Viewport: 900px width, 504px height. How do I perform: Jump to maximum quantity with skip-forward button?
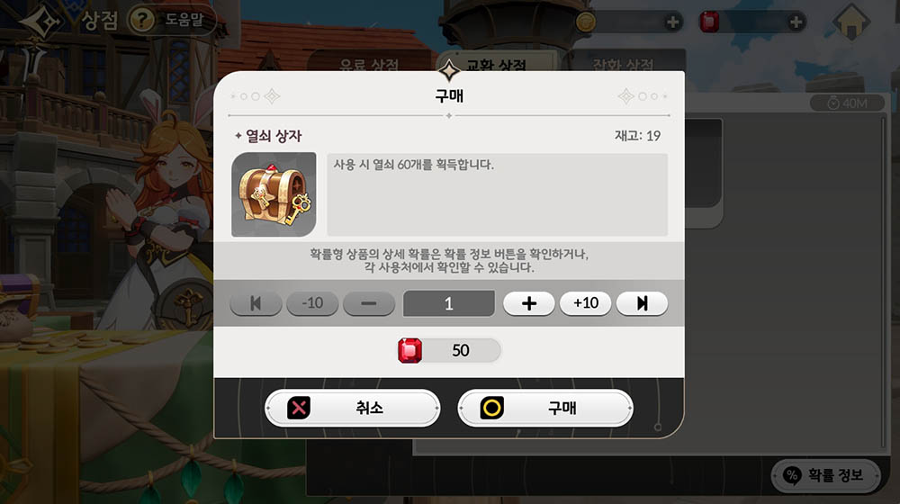pos(642,303)
